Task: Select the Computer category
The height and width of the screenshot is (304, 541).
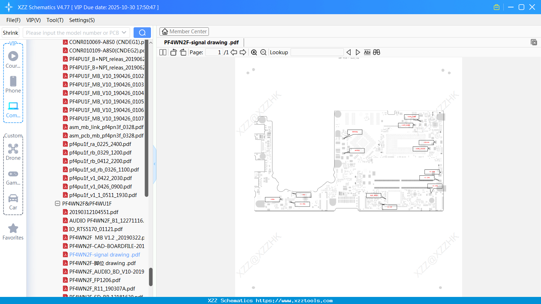Action: coord(13,109)
